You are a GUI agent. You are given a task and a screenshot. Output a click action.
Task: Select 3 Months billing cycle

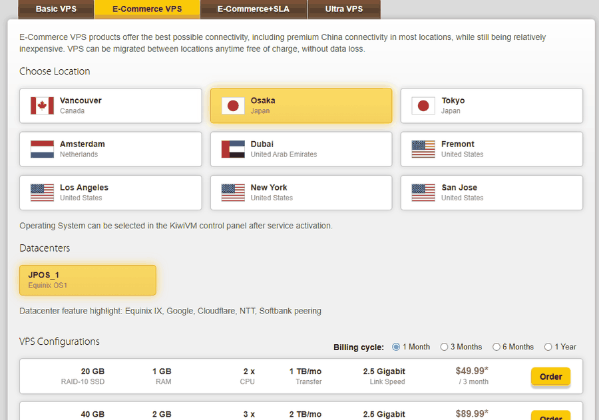[444, 347]
